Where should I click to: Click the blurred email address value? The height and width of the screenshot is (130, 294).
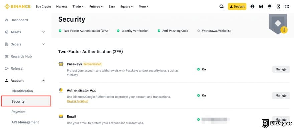click(x=215, y=119)
